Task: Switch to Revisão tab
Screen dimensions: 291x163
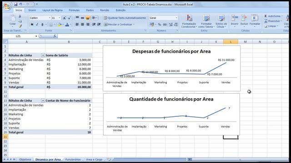Action: (x=105, y=10)
